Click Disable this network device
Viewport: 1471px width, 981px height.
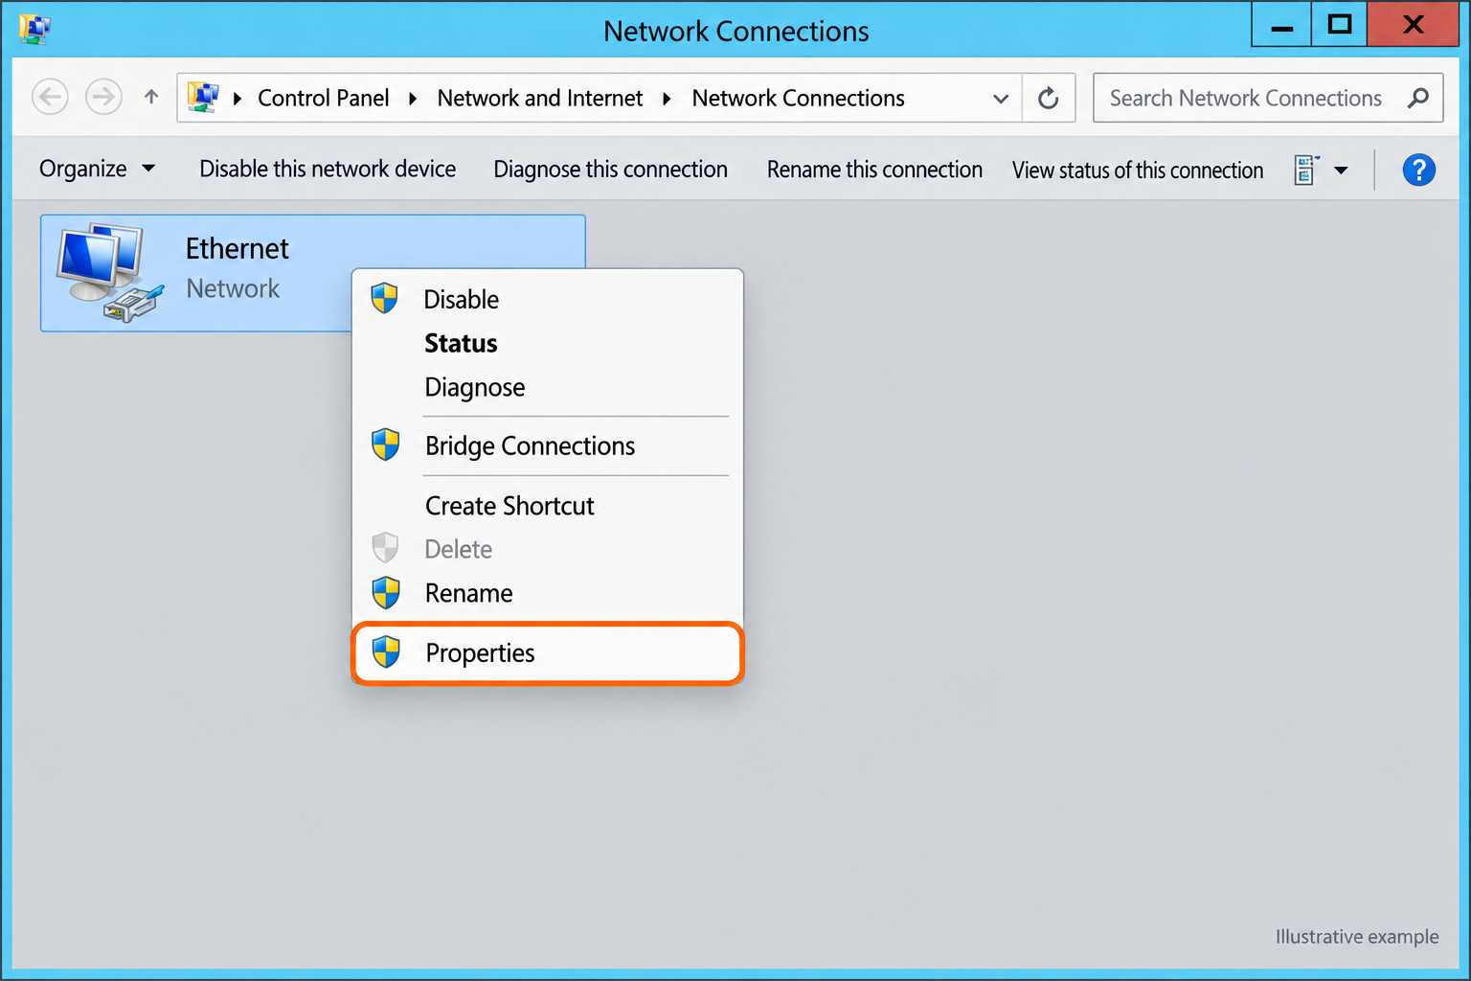328,169
